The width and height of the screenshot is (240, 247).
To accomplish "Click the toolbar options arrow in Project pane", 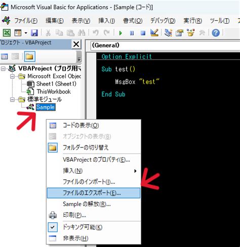I will (79, 57).
